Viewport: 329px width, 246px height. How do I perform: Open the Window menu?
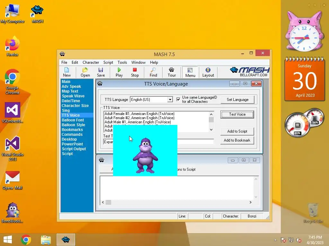pyautogui.click(x=138, y=62)
